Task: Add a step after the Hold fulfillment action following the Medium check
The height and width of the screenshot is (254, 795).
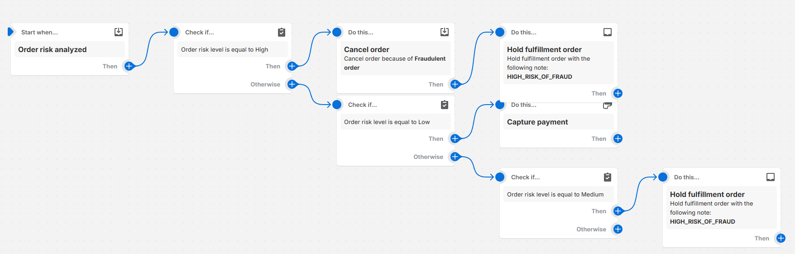Action: [781, 238]
